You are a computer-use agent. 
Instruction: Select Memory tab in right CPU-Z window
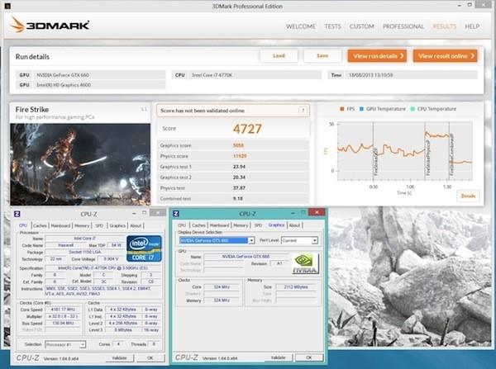pyautogui.click(x=241, y=225)
